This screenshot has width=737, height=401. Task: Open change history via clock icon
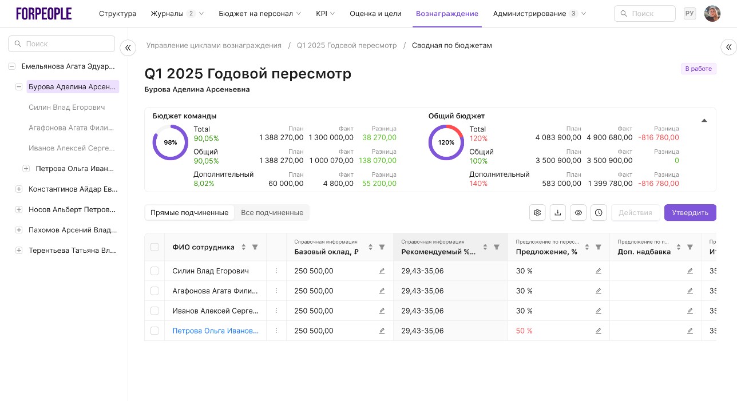click(599, 212)
